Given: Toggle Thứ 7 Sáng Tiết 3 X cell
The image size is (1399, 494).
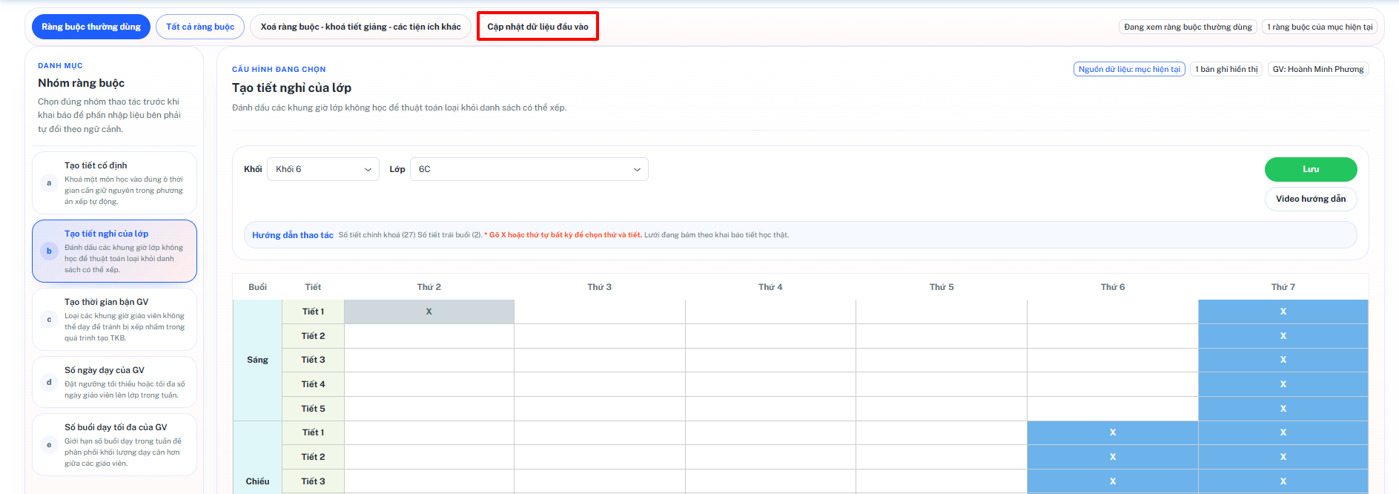Looking at the screenshot, I should [1283, 360].
